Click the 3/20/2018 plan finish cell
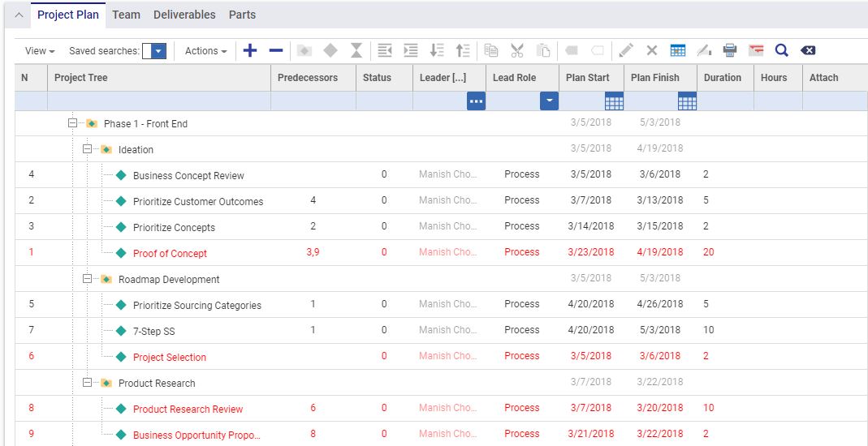This screenshot has width=868, height=446. [660, 409]
